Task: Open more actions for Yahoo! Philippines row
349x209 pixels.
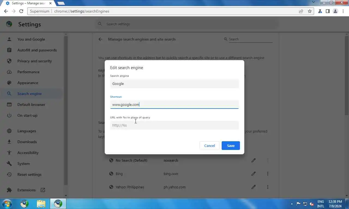Action: 268,187
